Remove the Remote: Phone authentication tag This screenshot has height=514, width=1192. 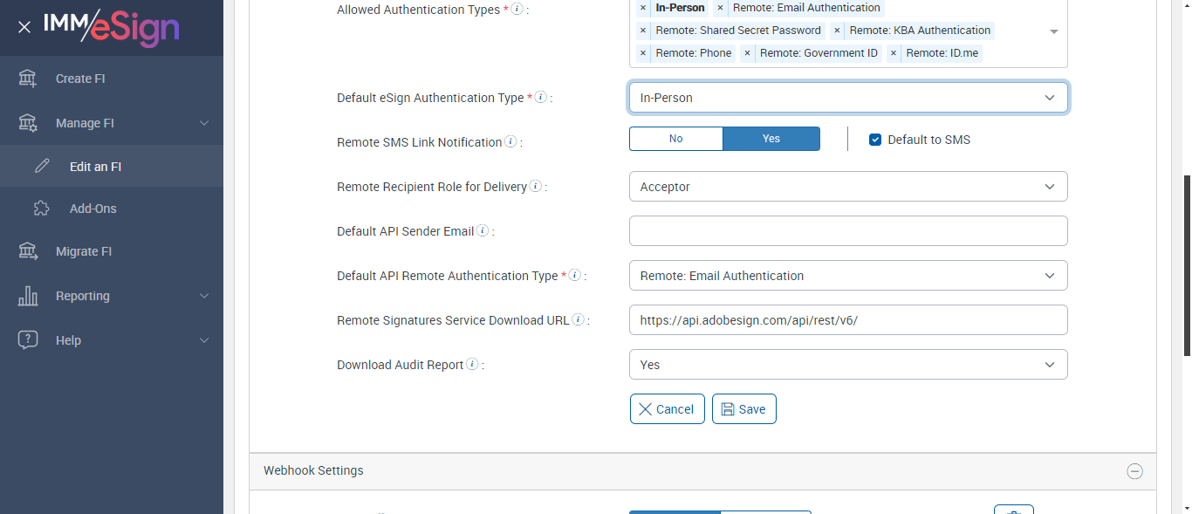coord(643,53)
